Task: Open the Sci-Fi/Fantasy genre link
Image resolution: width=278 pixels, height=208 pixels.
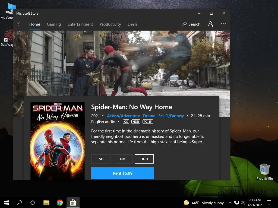Action: [171, 116]
